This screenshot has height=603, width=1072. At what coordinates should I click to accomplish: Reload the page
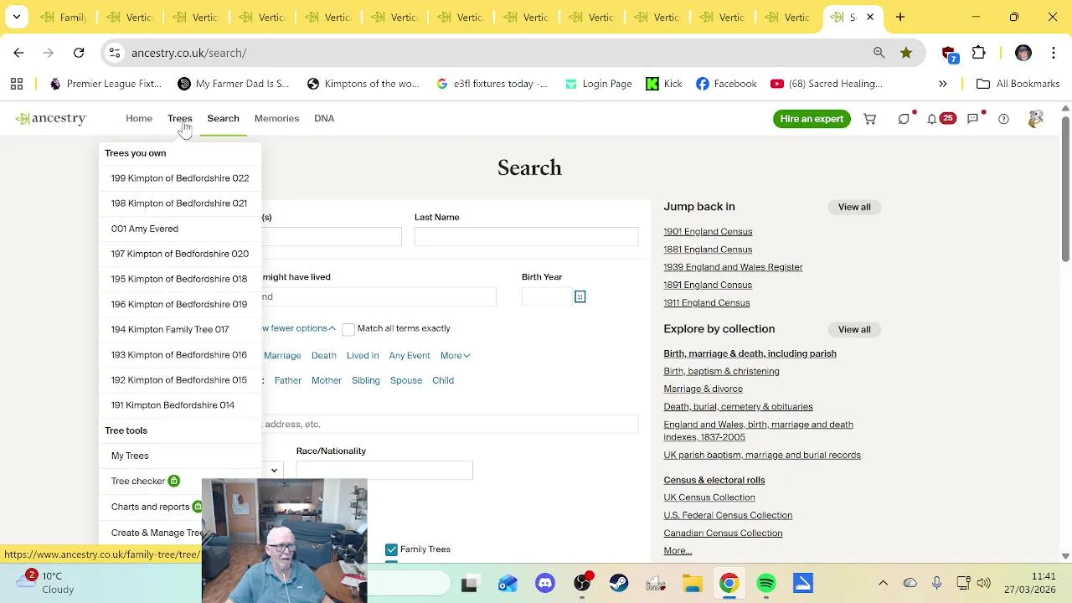click(x=79, y=53)
